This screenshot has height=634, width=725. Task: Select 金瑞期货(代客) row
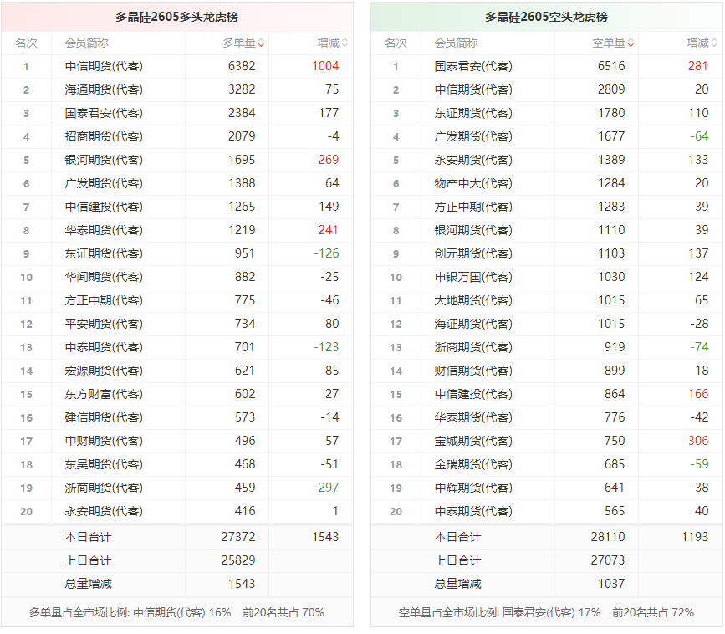point(547,465)
